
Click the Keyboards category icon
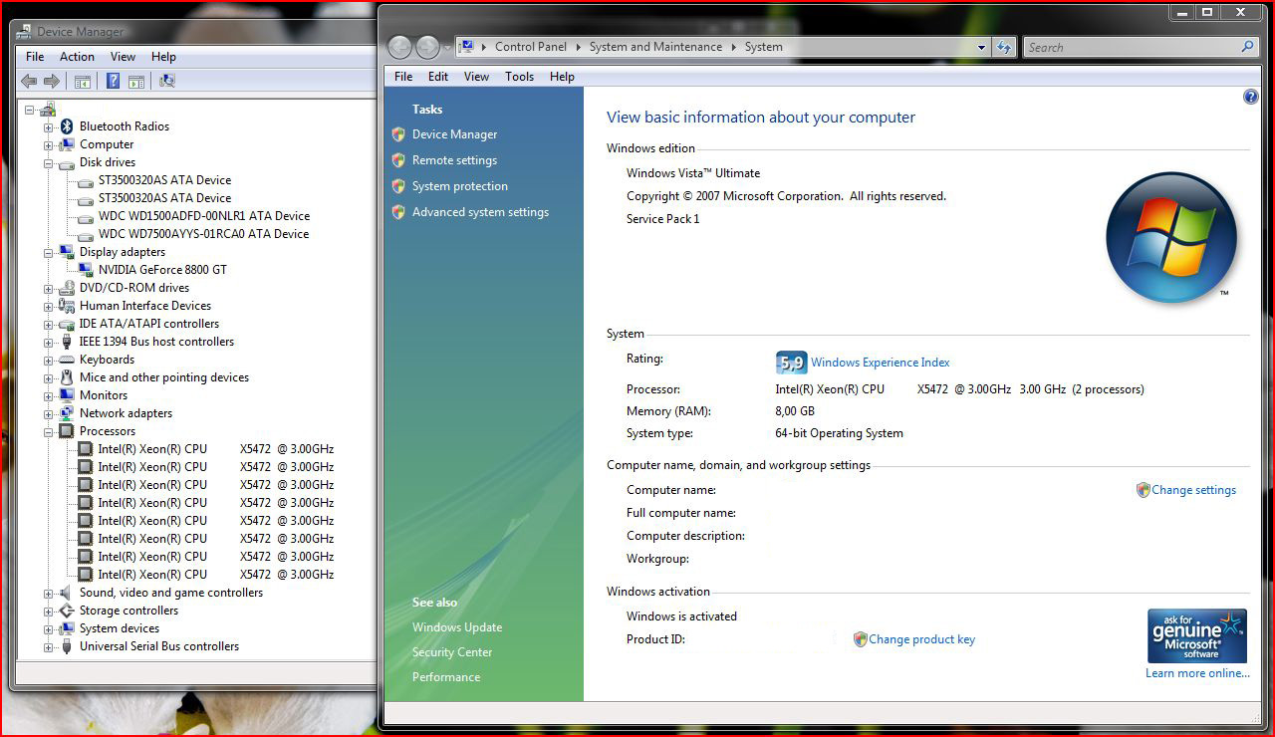pyautogui.click(x=67, y=360)
